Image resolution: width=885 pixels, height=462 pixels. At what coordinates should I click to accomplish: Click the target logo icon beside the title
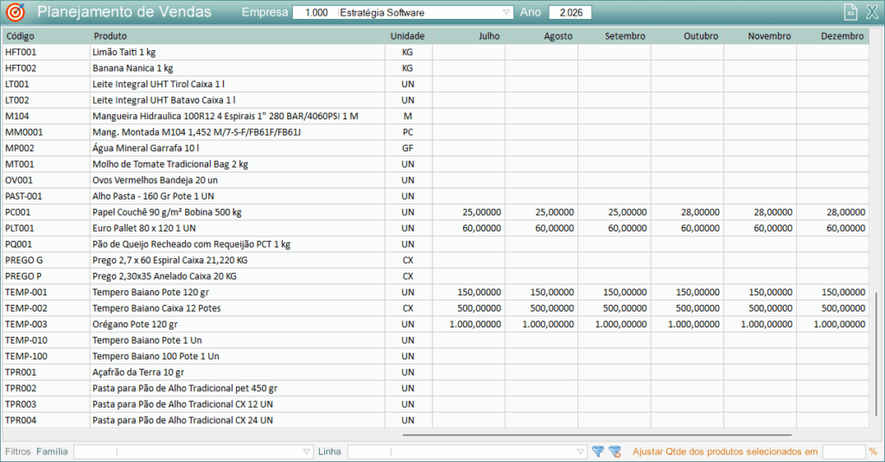(x=16, y=12)
